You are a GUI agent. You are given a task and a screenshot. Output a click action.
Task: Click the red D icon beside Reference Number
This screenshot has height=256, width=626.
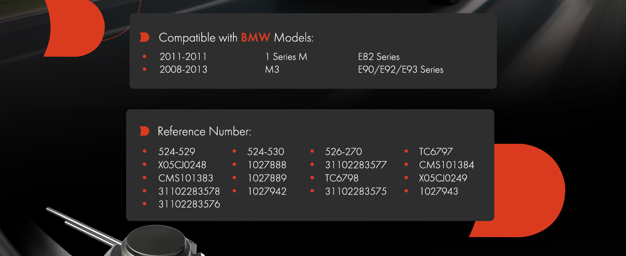pyautogui.click(x=145, y=131)
